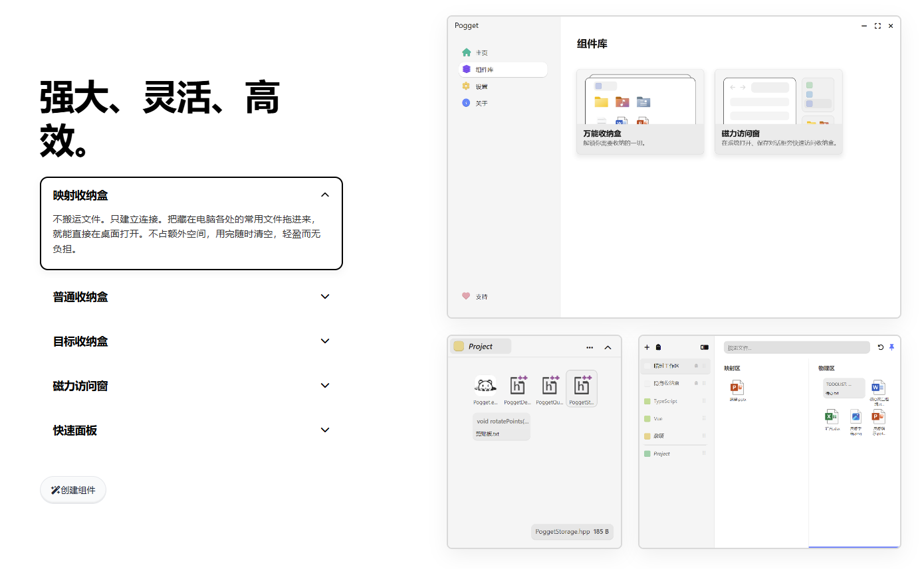The height and width of the screenshot is (569, 922).
Task: Click the 创建组件 button
Action: click(73, 490)
